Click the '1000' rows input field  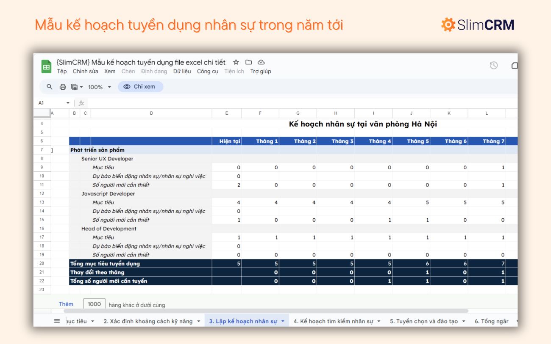[x=94, y=303]
